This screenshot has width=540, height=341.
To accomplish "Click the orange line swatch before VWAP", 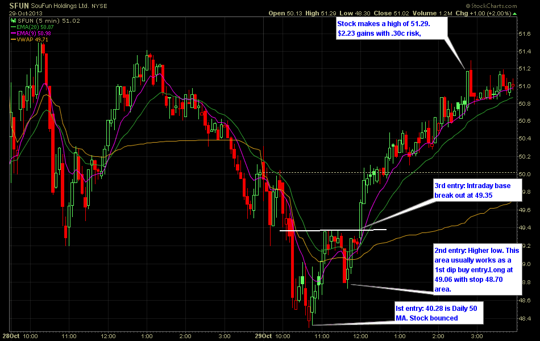I will tap(14, 40).
